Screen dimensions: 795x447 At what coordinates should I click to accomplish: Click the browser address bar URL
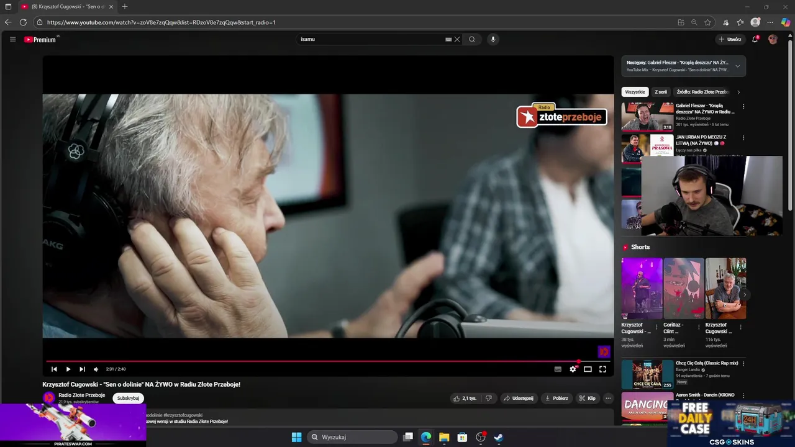pos(161,22)
